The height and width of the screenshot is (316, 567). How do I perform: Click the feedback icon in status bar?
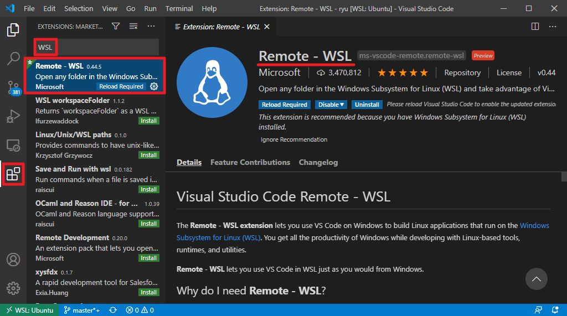coord(538,310)
